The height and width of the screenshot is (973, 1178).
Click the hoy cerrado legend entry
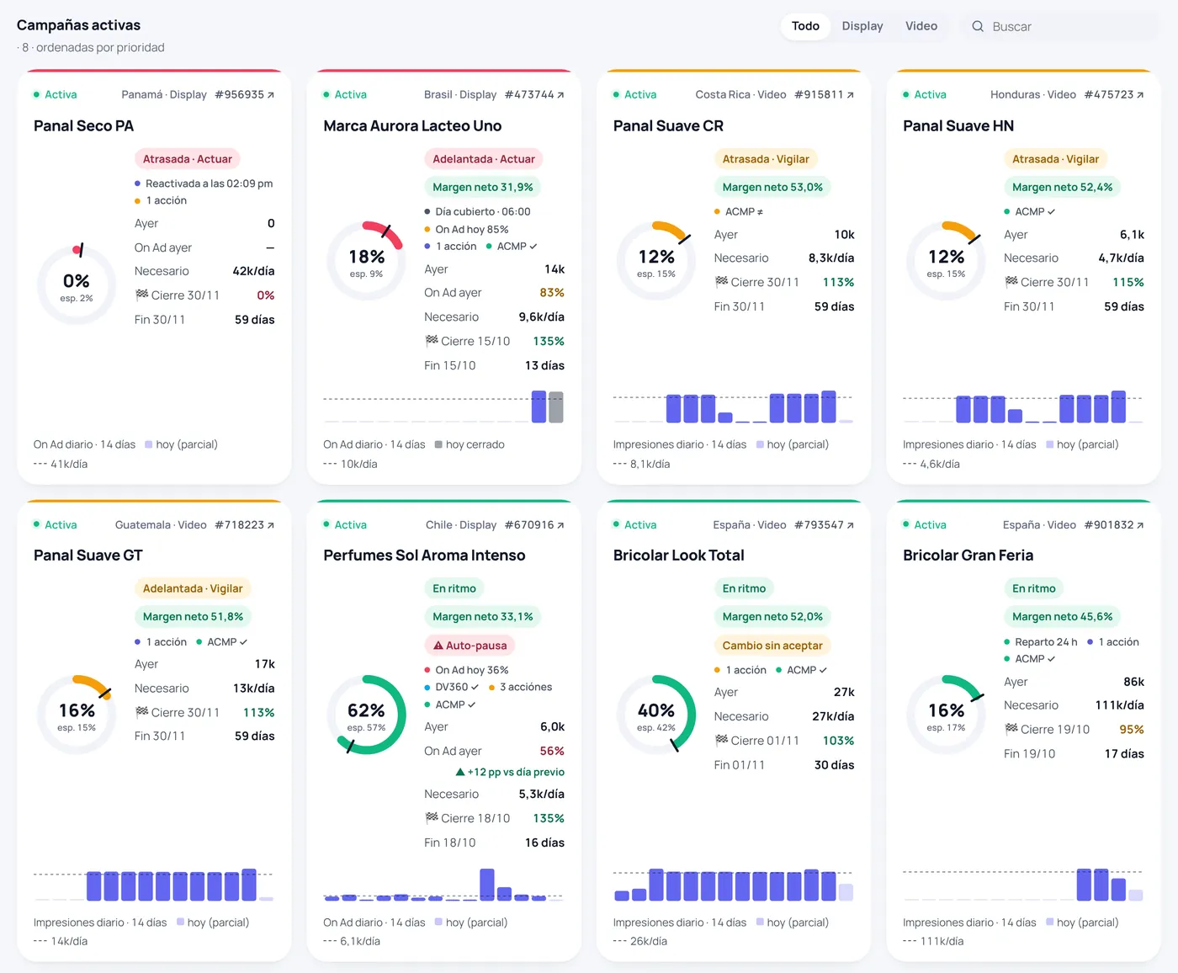coord(470,444)
